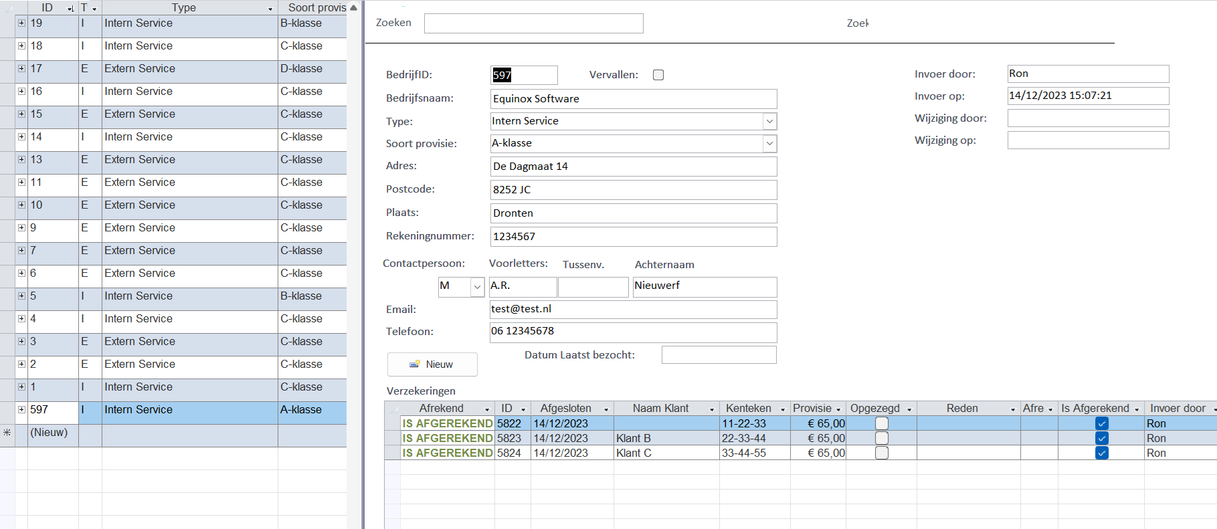
Task: Click the empty Tussenv. field
Action: pyautogui.click(x=593, y=287)
